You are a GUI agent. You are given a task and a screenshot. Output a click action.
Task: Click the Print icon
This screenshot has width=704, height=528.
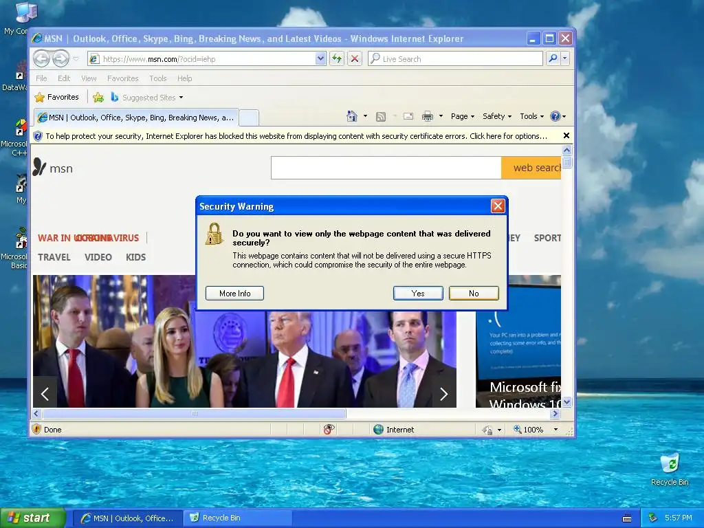tap(428, 117)
